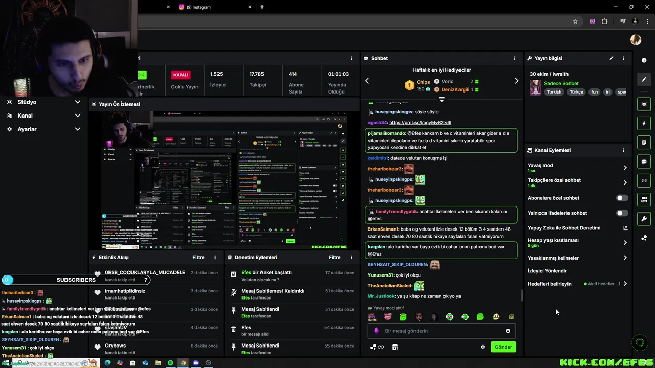Image resolution: width=655 pixels, height=368 pixels.
Task: Open chat settings gear icon
Action: [483, 347]
